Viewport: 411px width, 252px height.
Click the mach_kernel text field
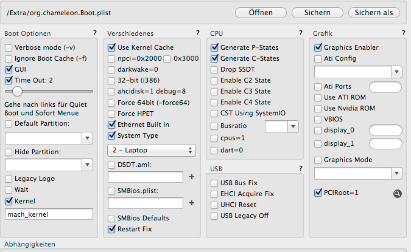click(x=48, y=214)
